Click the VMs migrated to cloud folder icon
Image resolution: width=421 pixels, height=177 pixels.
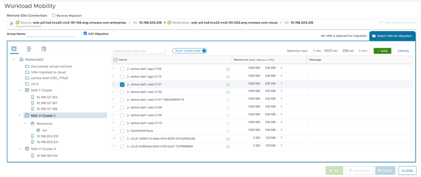coord(27,72)
